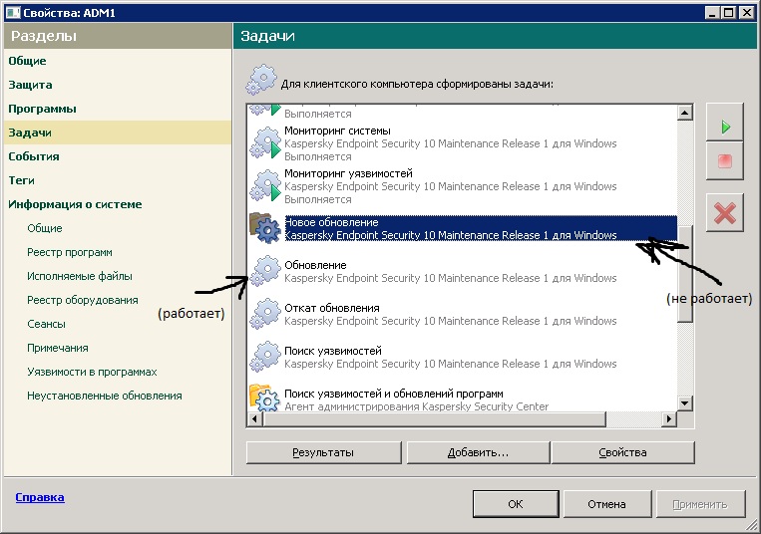Open the Защита section
This screenshot has height=534, width=761.
(x=30, y=85)
